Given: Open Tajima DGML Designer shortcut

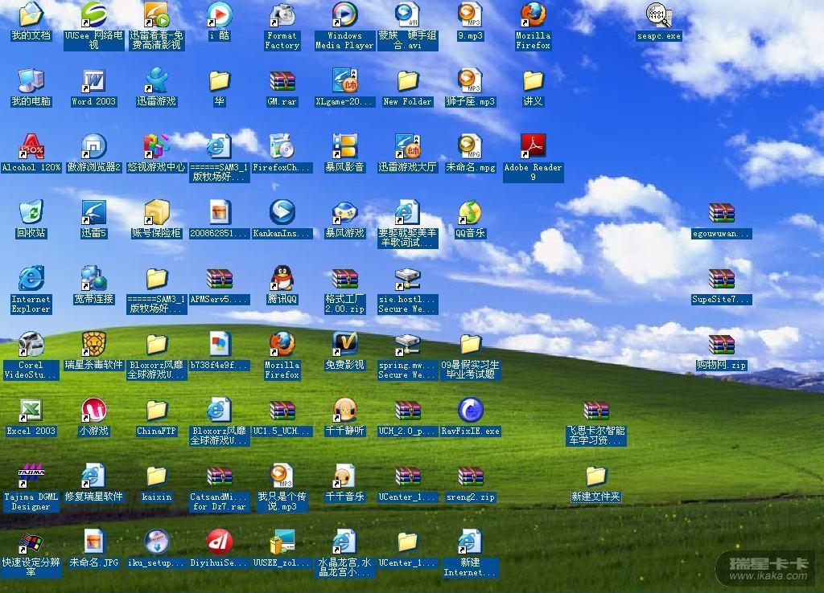Looking at the screenshot, I should [31, 476].
